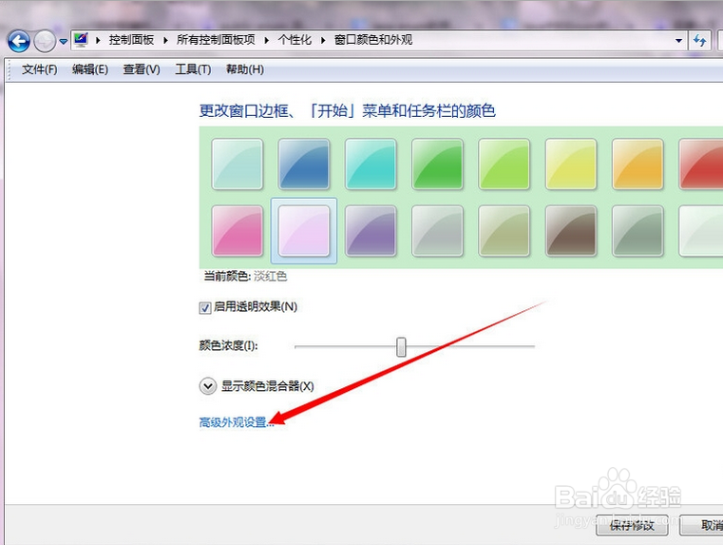Image resolution: width=723 pixels, height=545 pixels.
Task: Open the 文件(F) menu
Action: point(40,69)
